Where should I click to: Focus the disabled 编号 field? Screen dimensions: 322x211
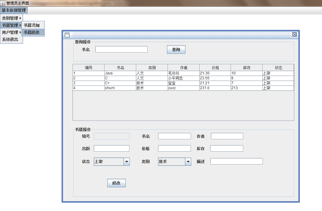coord(112,136)
